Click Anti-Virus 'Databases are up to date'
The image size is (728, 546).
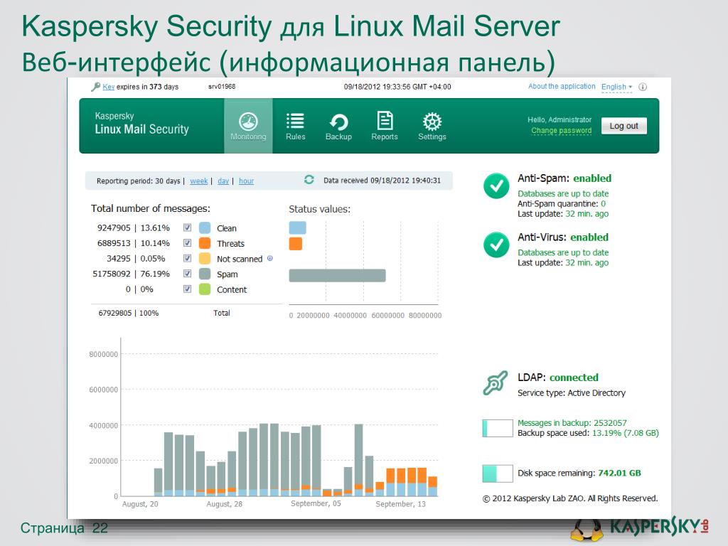[x=563, y=252]
